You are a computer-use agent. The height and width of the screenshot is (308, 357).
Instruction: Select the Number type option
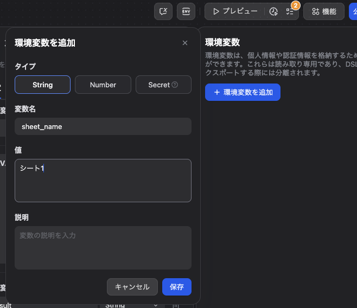tap(103, 85)
